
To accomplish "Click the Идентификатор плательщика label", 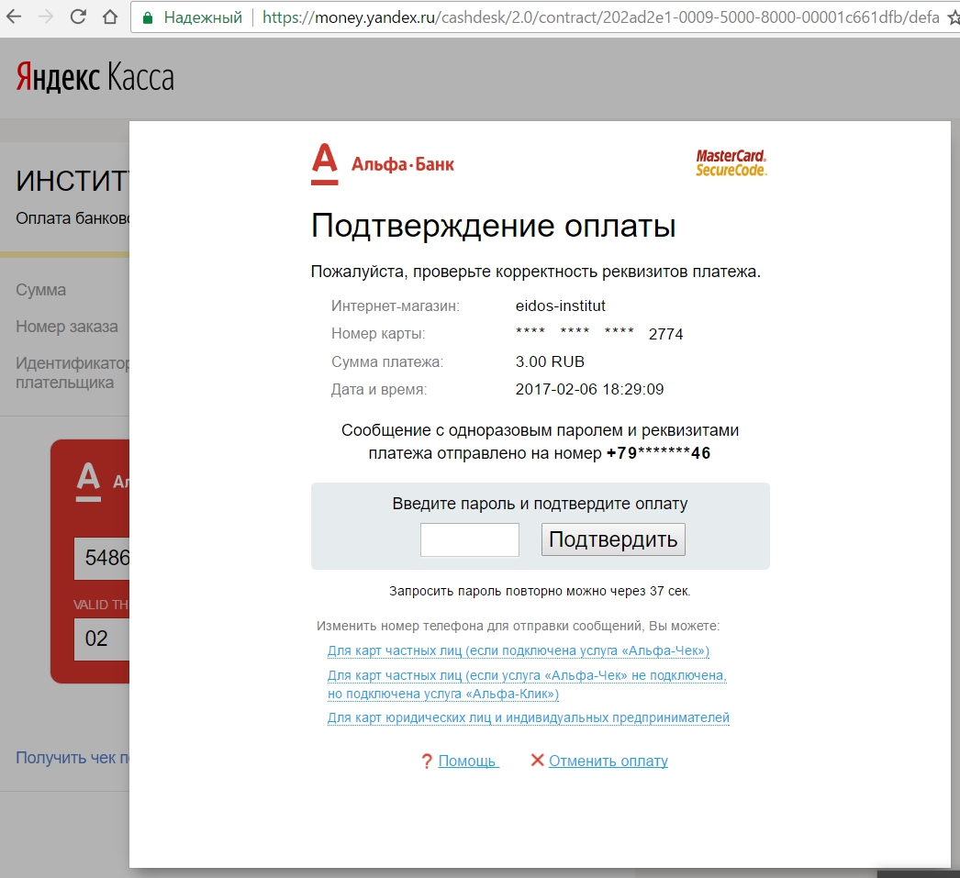I will 73,372.
